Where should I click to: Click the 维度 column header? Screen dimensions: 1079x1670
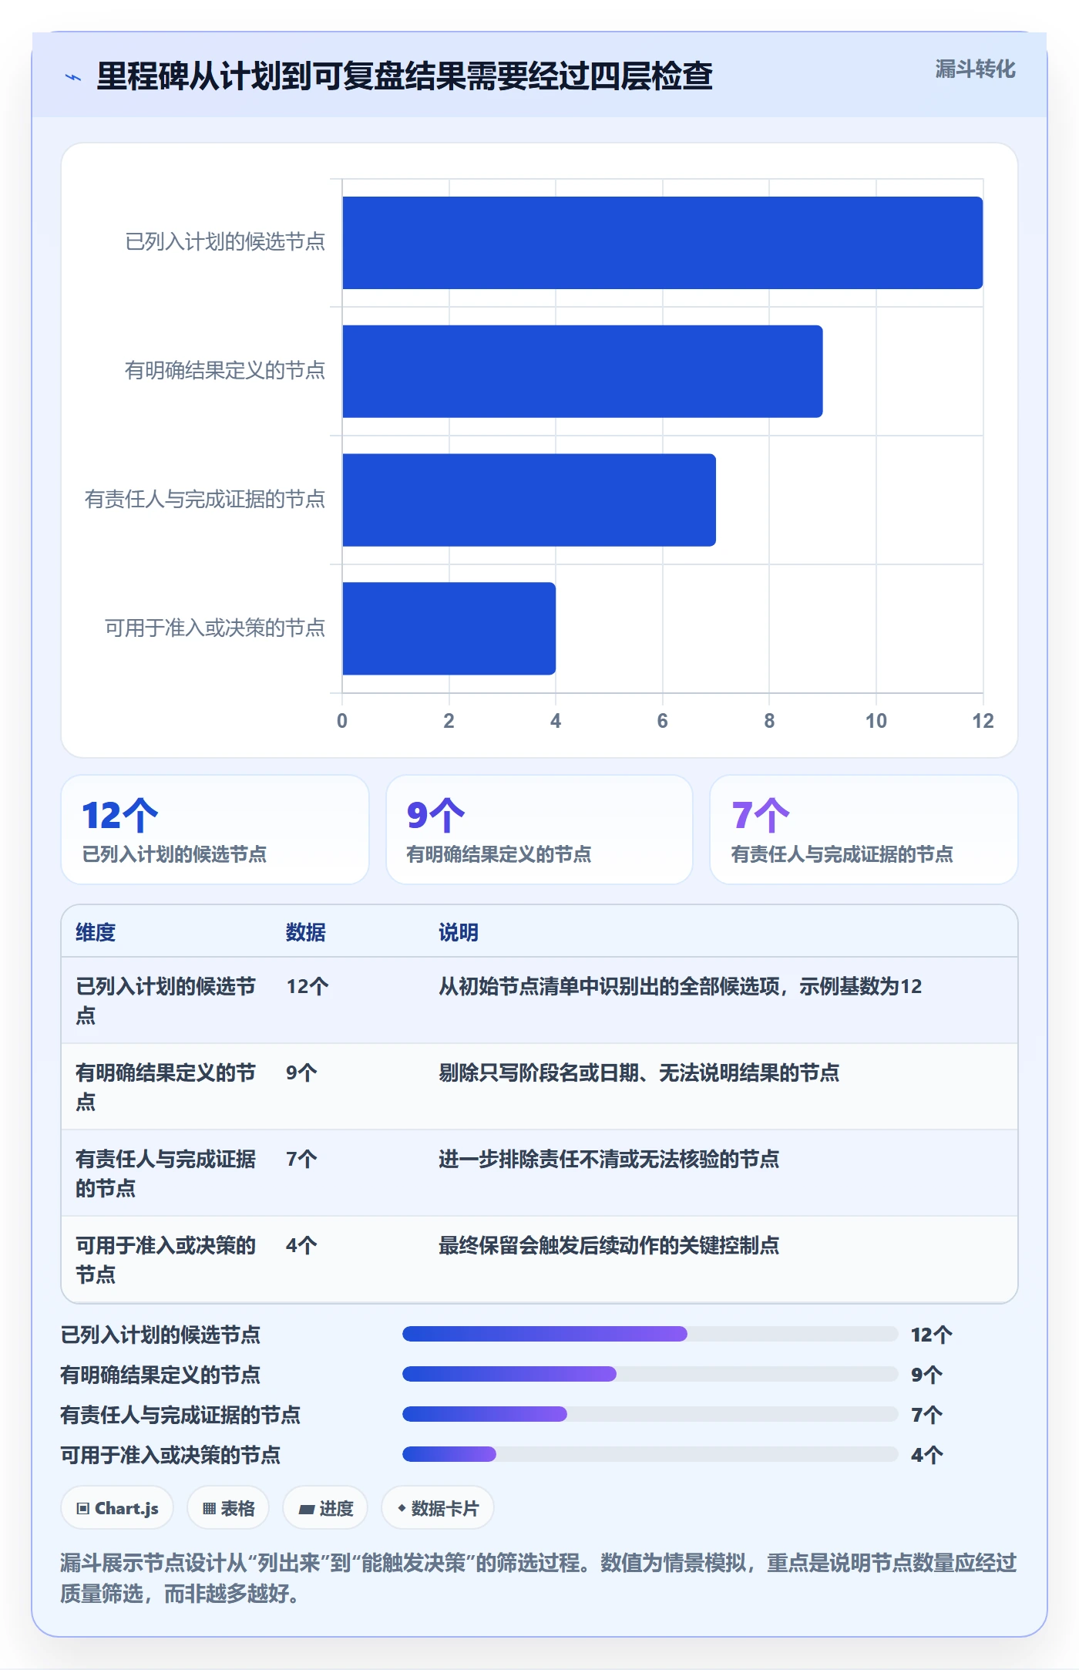(x=96, y=932)
